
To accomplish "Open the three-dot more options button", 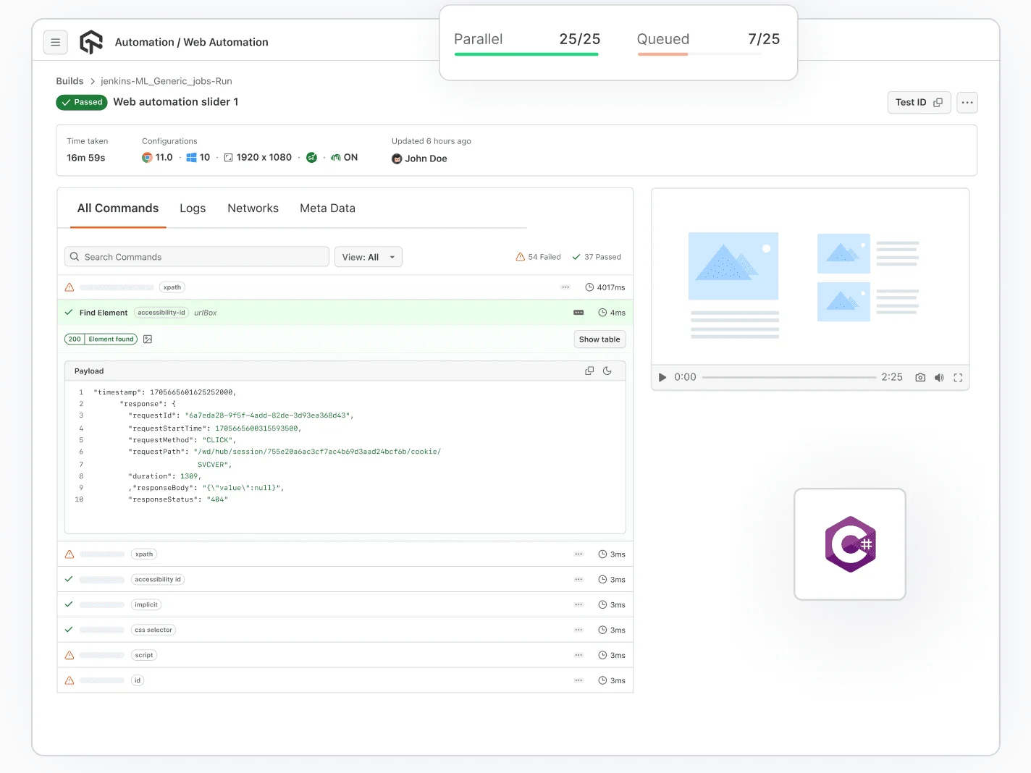I will coord(967,103).
